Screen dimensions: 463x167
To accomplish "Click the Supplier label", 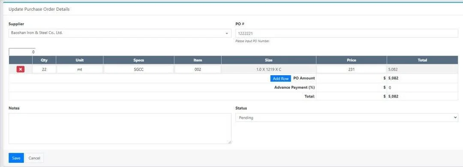I will click(16, 24).
